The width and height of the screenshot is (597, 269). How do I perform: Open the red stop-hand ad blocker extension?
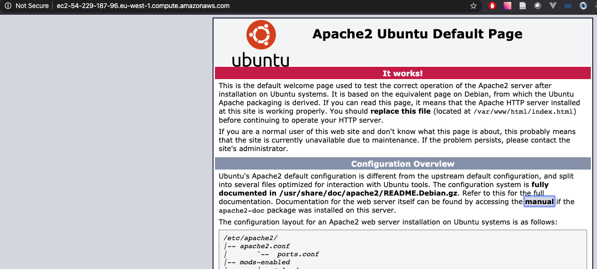point(492,6)
